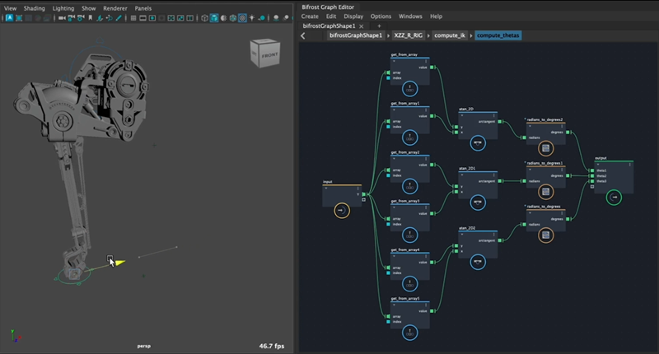
Task: Toggle Screen Space Ambient Occlusion
Action: coord(276,18)
